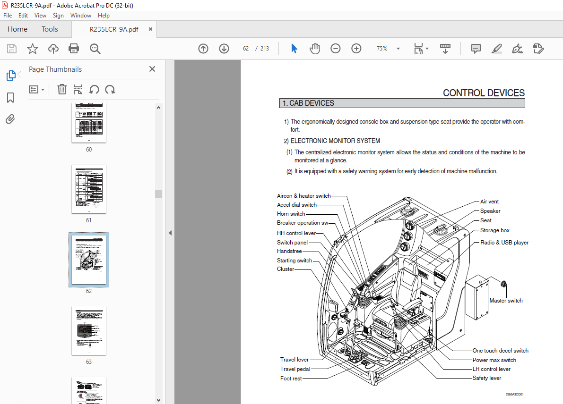This screenshot has height=404, width=563.
Task: Open the Edit menu
Action: (23, 16)
